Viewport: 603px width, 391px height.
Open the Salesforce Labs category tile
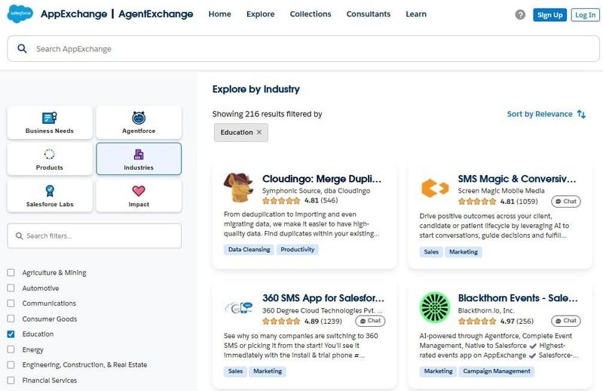(50, 195)
